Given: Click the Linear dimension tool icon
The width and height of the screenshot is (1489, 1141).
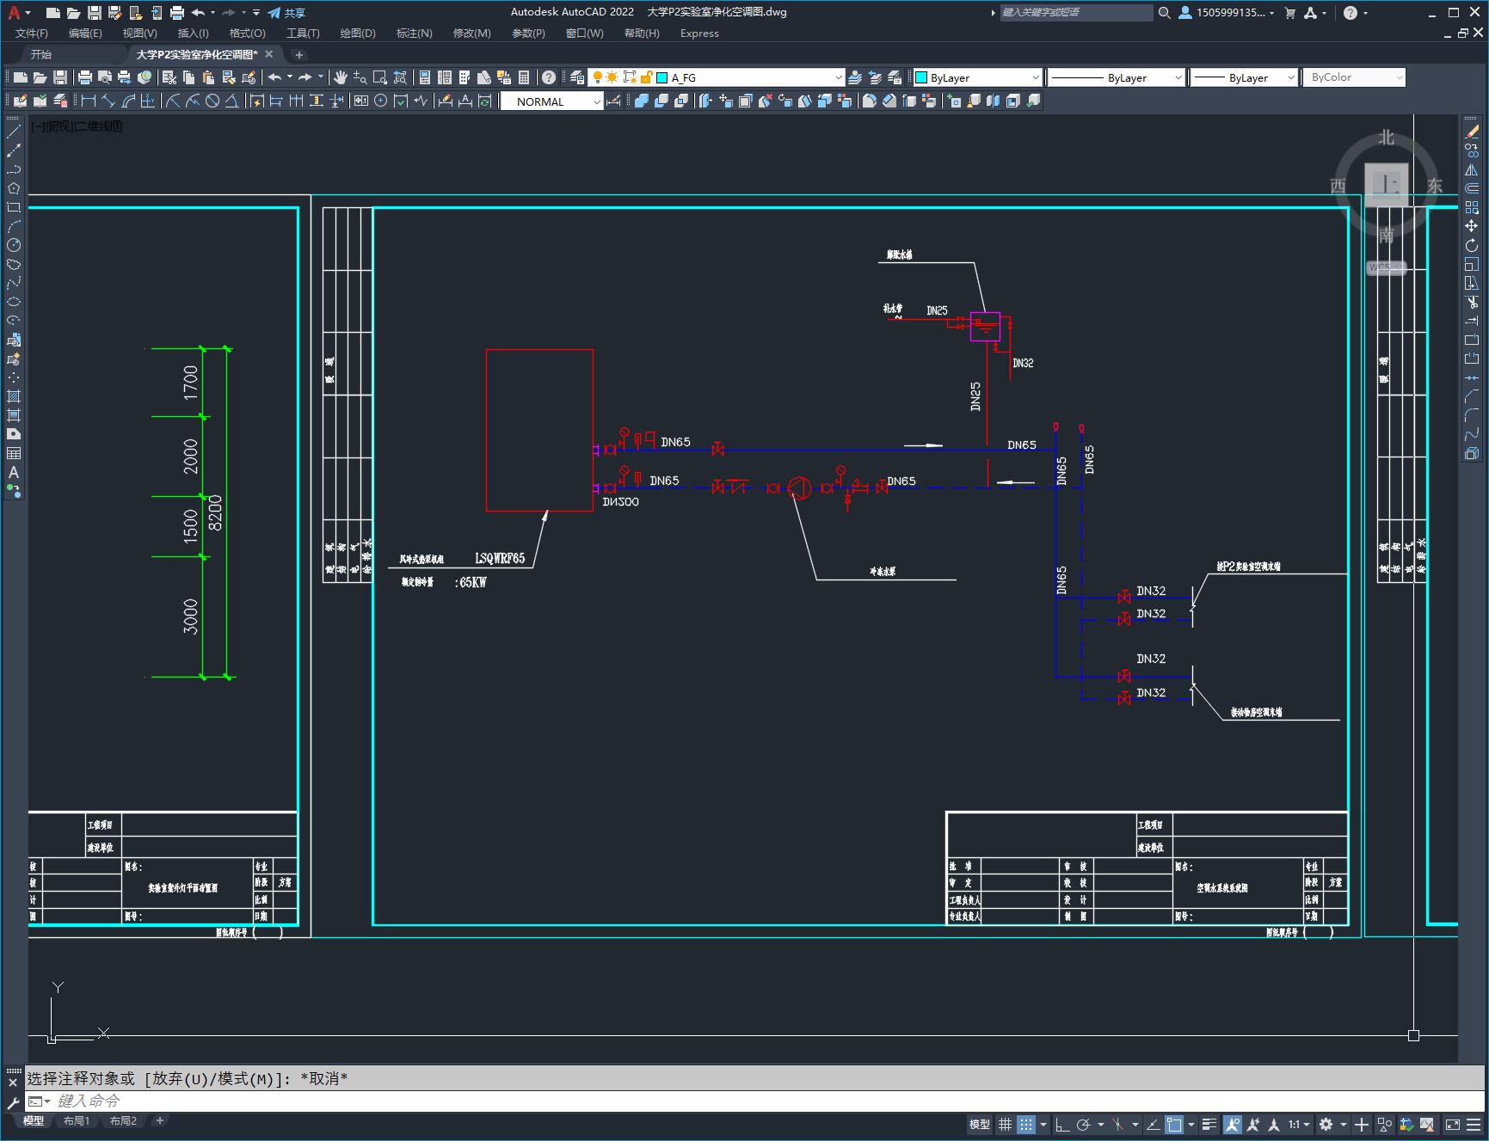Looking at the screenshot, I should pyautogui.click(x=89, y=101).
